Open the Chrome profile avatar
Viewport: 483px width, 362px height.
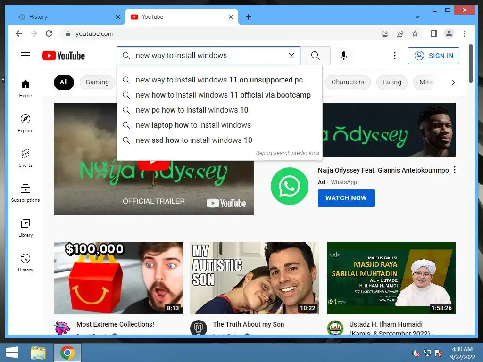pyautogui.click(x=449, y=33)
